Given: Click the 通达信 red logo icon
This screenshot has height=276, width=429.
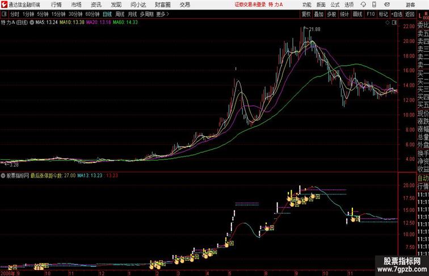Looking at the screenshot, I should click(x=4, y=5).
